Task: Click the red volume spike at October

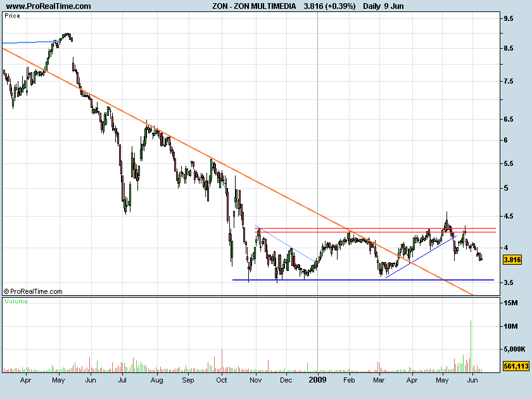Action: tap(222, 360)
